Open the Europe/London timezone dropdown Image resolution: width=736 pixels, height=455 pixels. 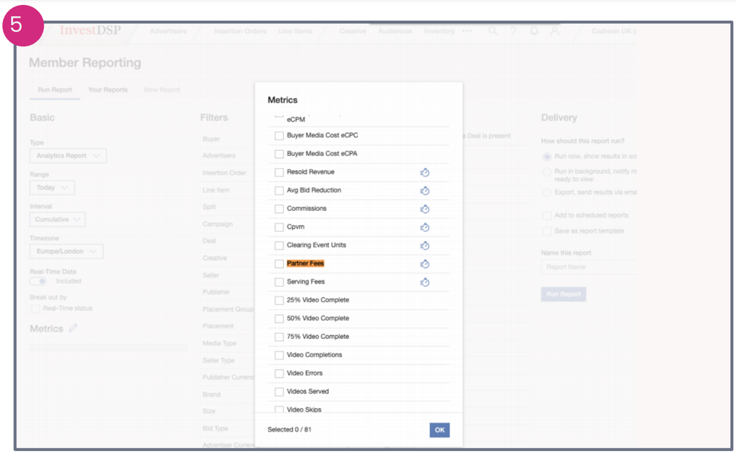click(67, 252)
